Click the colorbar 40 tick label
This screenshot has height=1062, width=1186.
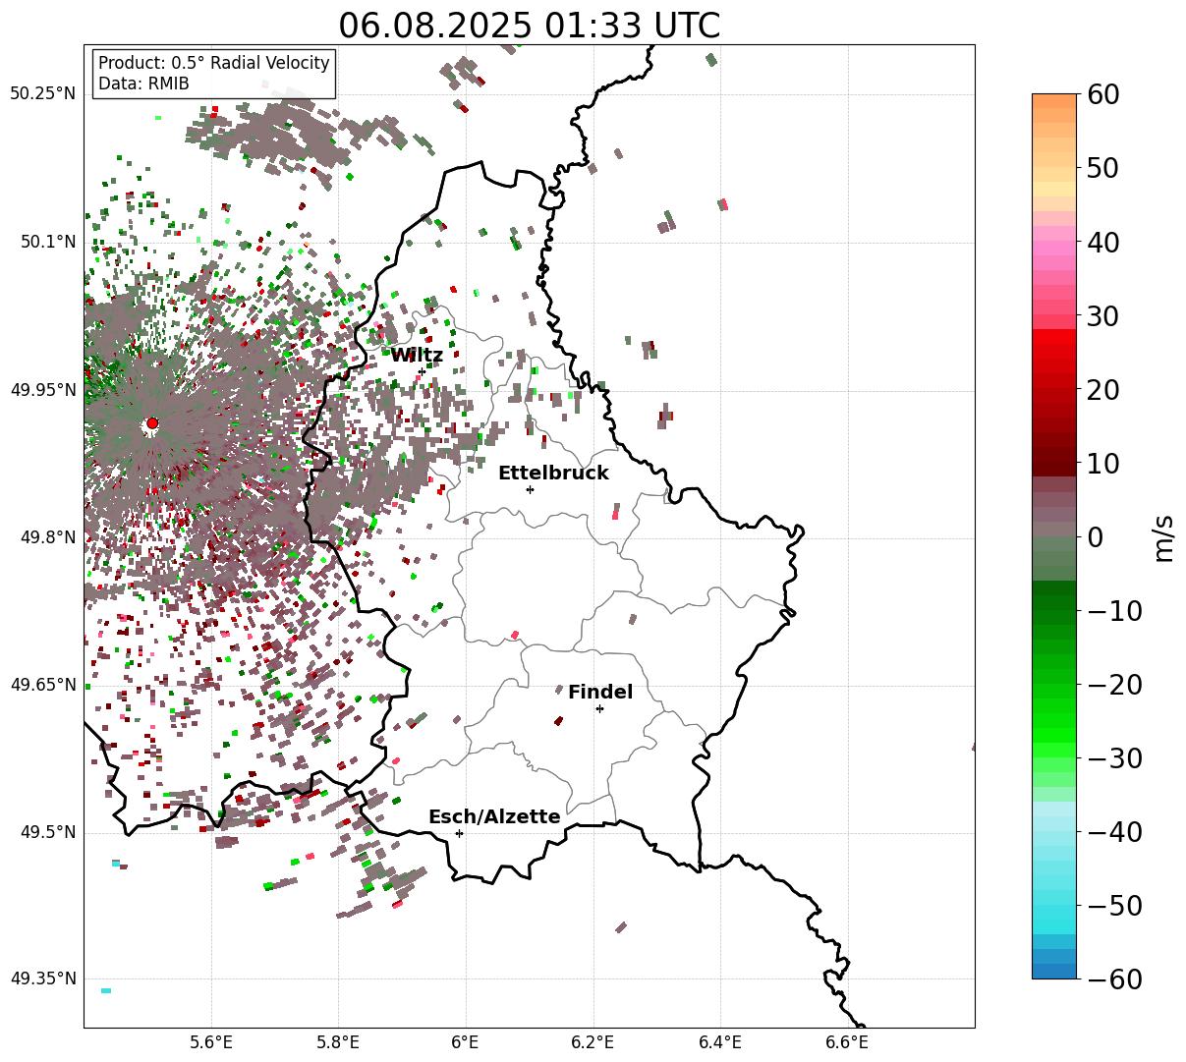1101,242
